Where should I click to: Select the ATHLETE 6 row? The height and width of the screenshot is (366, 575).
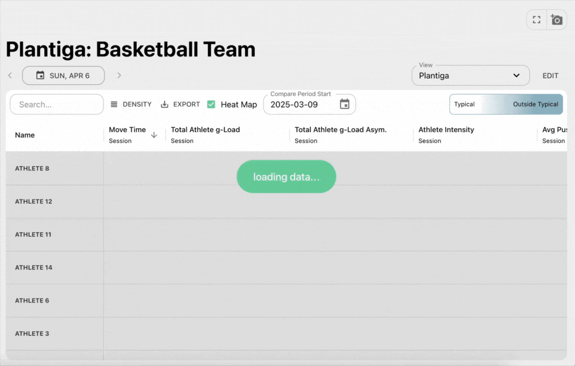coord(286,300)
